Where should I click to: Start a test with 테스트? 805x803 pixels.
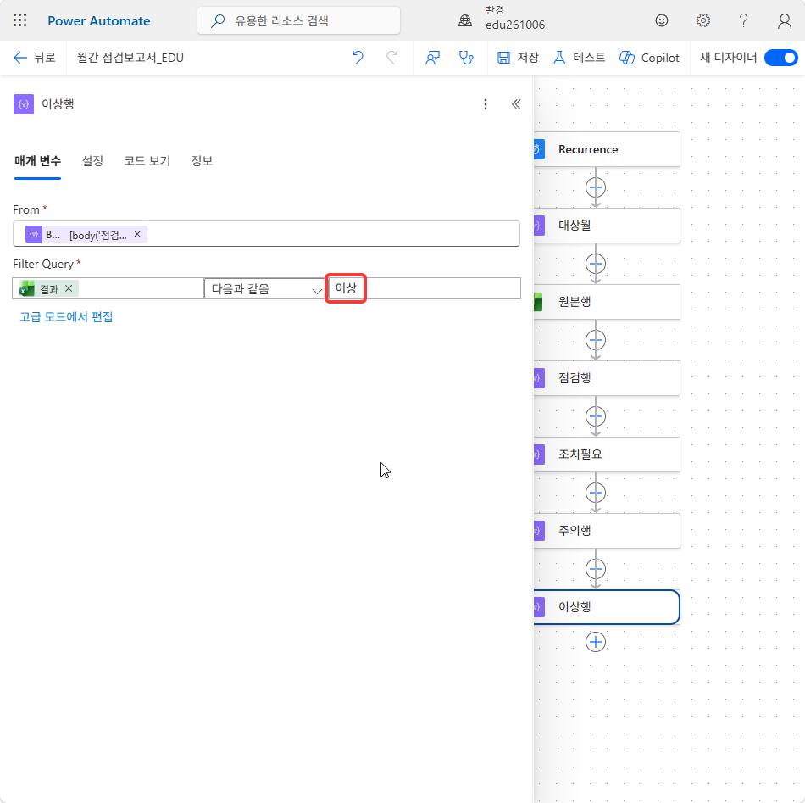pyautogui.click(x=579, y=58)
